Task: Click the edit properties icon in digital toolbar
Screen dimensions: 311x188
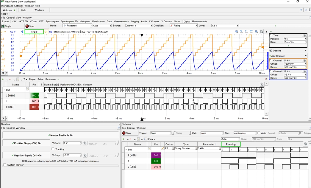Action: tap(18, 80)
